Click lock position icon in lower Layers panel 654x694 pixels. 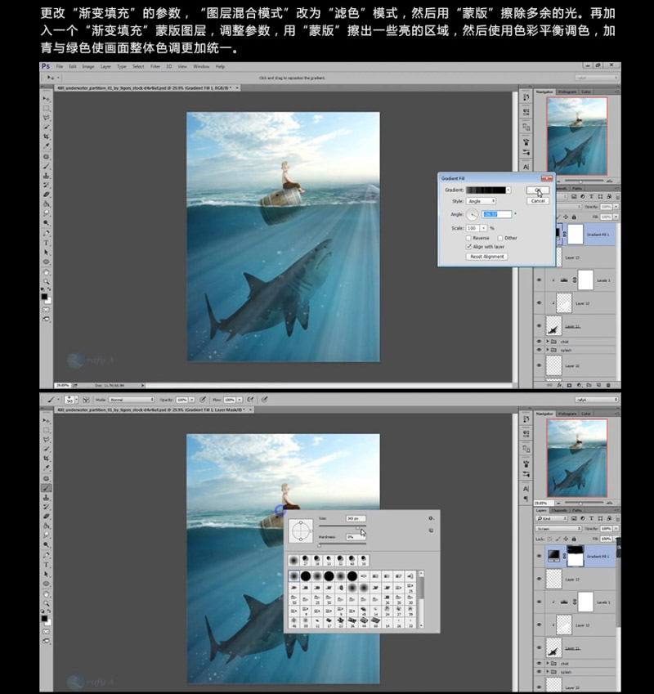[566, 539]
